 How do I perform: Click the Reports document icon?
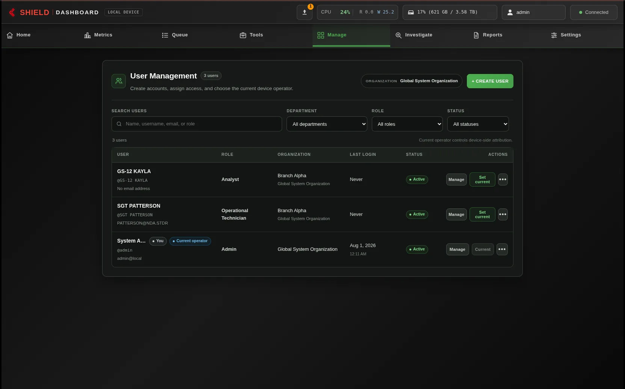pyautogui.click(x=476, y=35)
